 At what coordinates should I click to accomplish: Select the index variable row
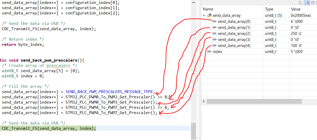tap(259, 52)
